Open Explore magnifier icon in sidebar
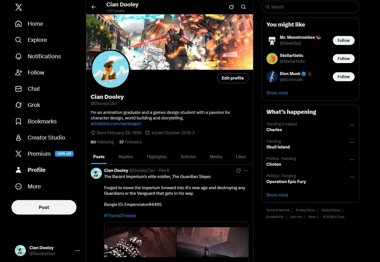The width and height of the screenshot is (380, 262). (x=19, y=40)
